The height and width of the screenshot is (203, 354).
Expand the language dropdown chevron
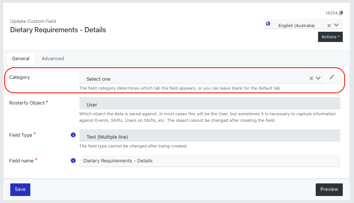point(336,25)
